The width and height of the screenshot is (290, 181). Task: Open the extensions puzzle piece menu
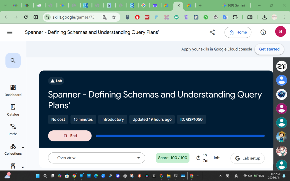[235, 17]
